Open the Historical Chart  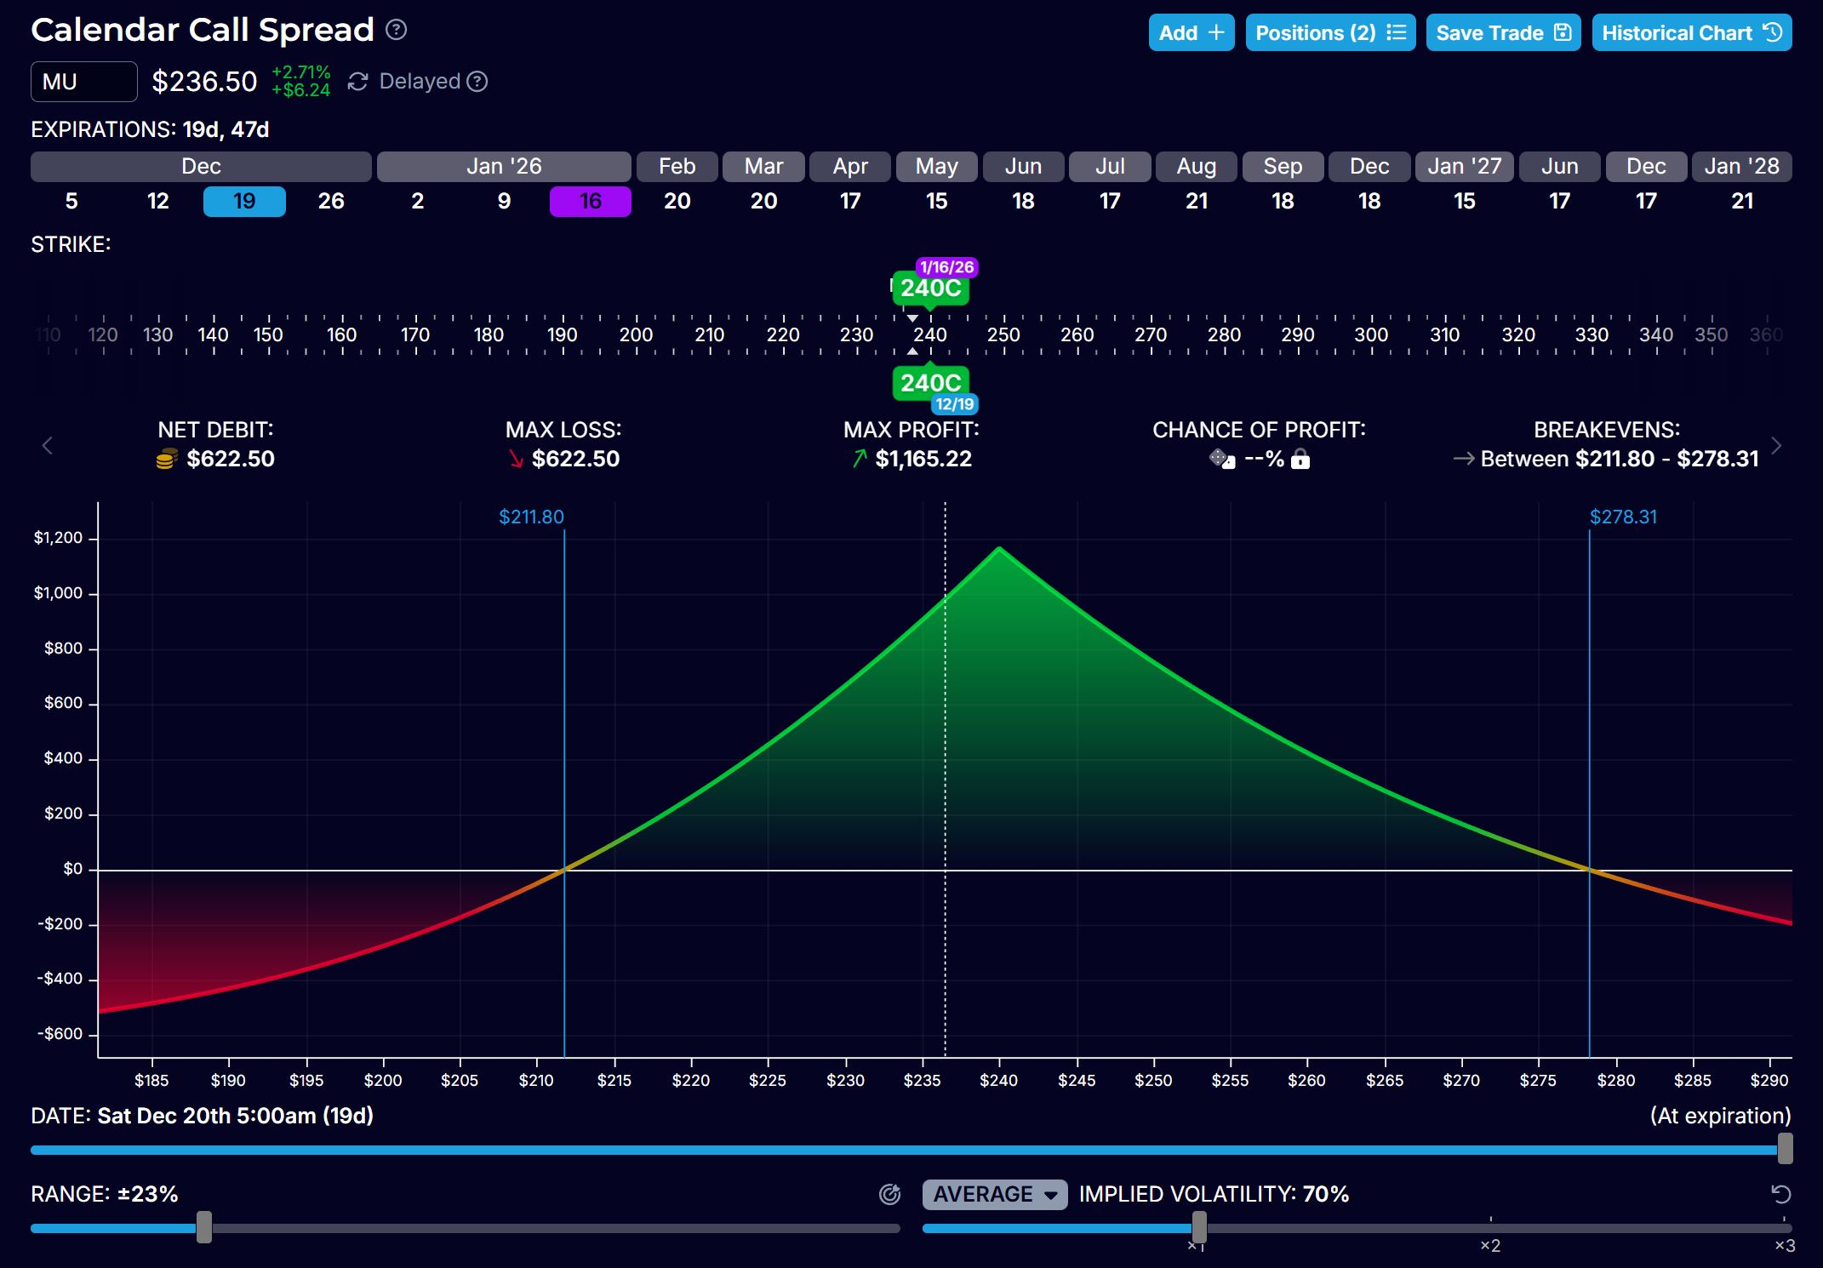click(x=1691, y=33)
